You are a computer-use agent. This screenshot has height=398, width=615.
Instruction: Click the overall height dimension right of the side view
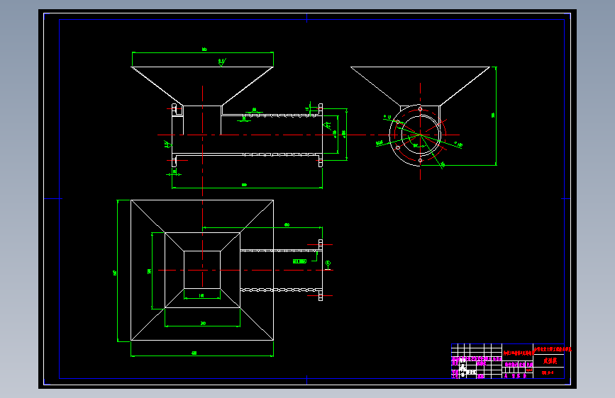494,115
